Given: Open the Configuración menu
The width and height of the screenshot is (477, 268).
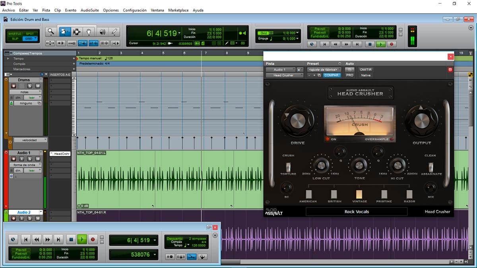Looking at the screenshot, I should (134, 10).
